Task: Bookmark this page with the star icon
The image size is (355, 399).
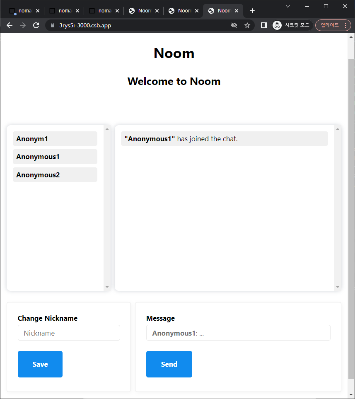Action: [x=247, y=25]
